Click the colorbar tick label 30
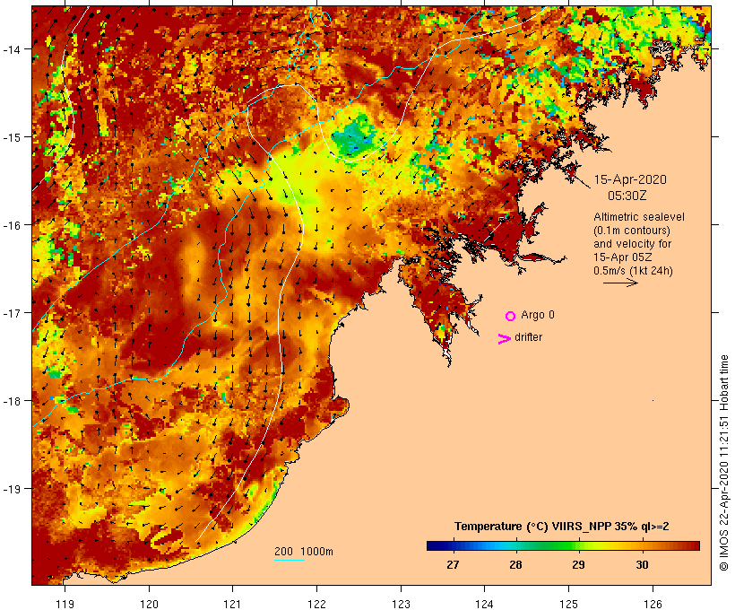The width and height of the screenshot is (735, 610). click(642, 564)
